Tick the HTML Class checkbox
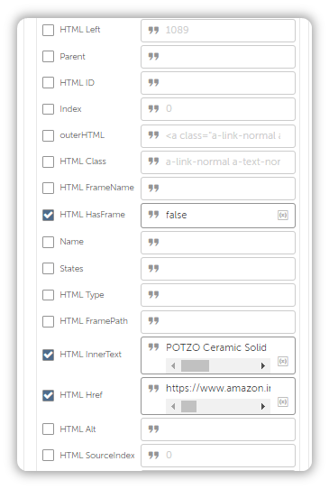This screenshot has height=489, width=329. [48, 161]
